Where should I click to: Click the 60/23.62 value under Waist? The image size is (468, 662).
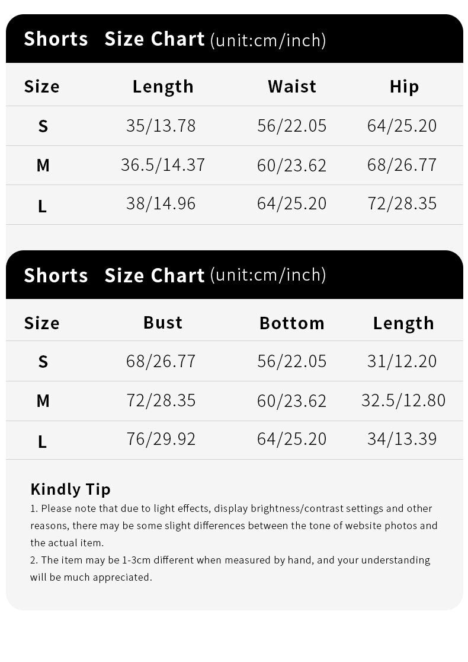[291, 165]
